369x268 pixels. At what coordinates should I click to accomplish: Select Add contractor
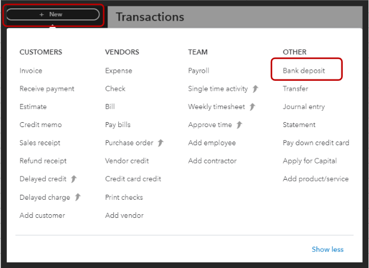pyautogui.click(x=213, y=161)
